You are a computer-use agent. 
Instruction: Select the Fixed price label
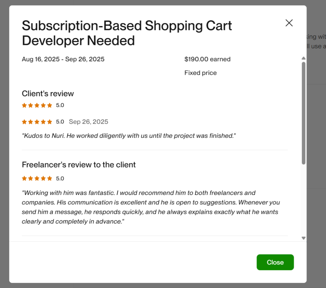(x=200, y=73)
